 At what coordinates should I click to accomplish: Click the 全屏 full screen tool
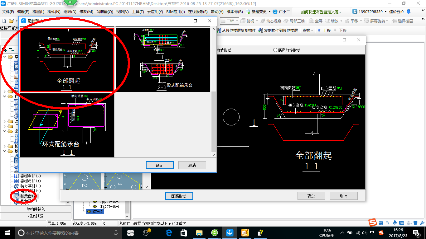point(316,21)
